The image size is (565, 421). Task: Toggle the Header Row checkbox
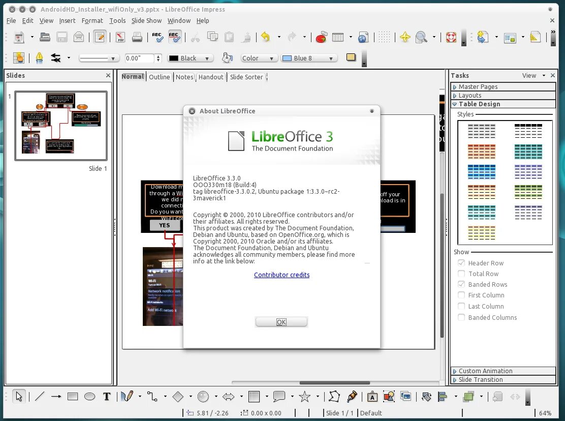tap(461, 263)
